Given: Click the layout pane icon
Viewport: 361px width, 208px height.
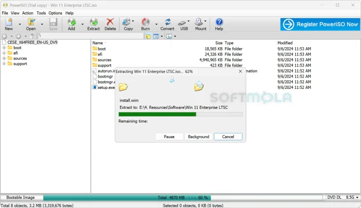Looking at the screenshot, I should 169,36.
